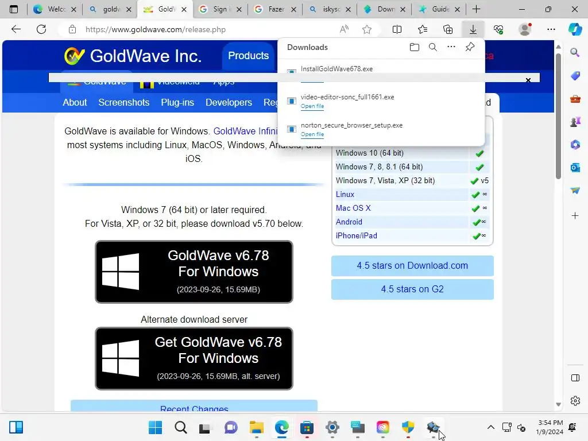
Task: Open a new browser tab
Action: point(476,9)
